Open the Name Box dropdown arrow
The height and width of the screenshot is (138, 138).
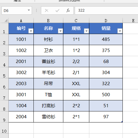pyautogui.click(x=29, y=10)
